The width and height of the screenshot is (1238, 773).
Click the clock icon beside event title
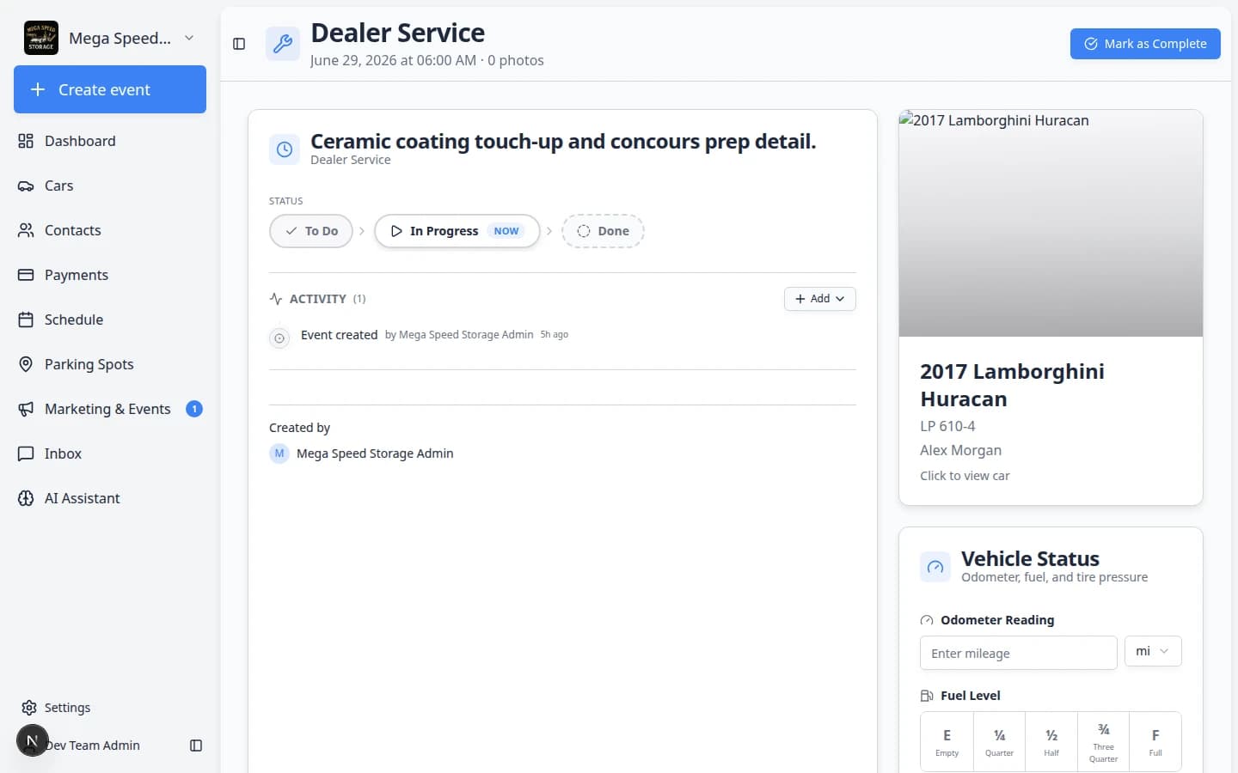coord(285,149)
